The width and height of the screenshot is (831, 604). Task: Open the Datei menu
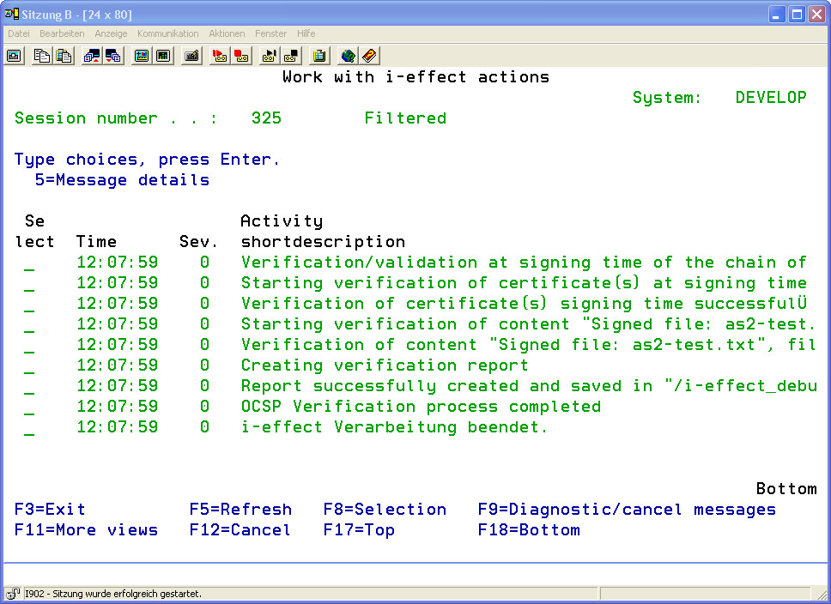pos(18,33)
